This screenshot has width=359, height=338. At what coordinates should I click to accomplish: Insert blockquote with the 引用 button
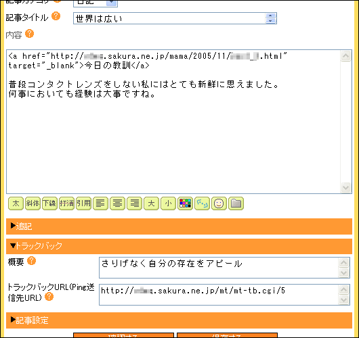[83, 203]
